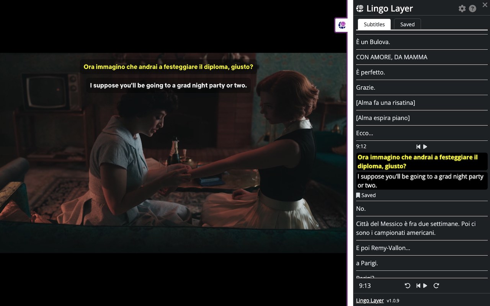Skip forward button in bottom bar
Viewport: 490px width, 306px height.
[436, 286]
